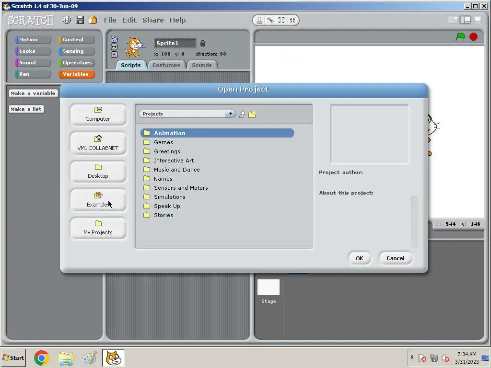Set rotation style to can rotate
Viewport: 491px width, 368px height.
tap(114, 39)
